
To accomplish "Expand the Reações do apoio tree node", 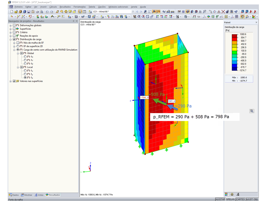I will pos(11,36).
